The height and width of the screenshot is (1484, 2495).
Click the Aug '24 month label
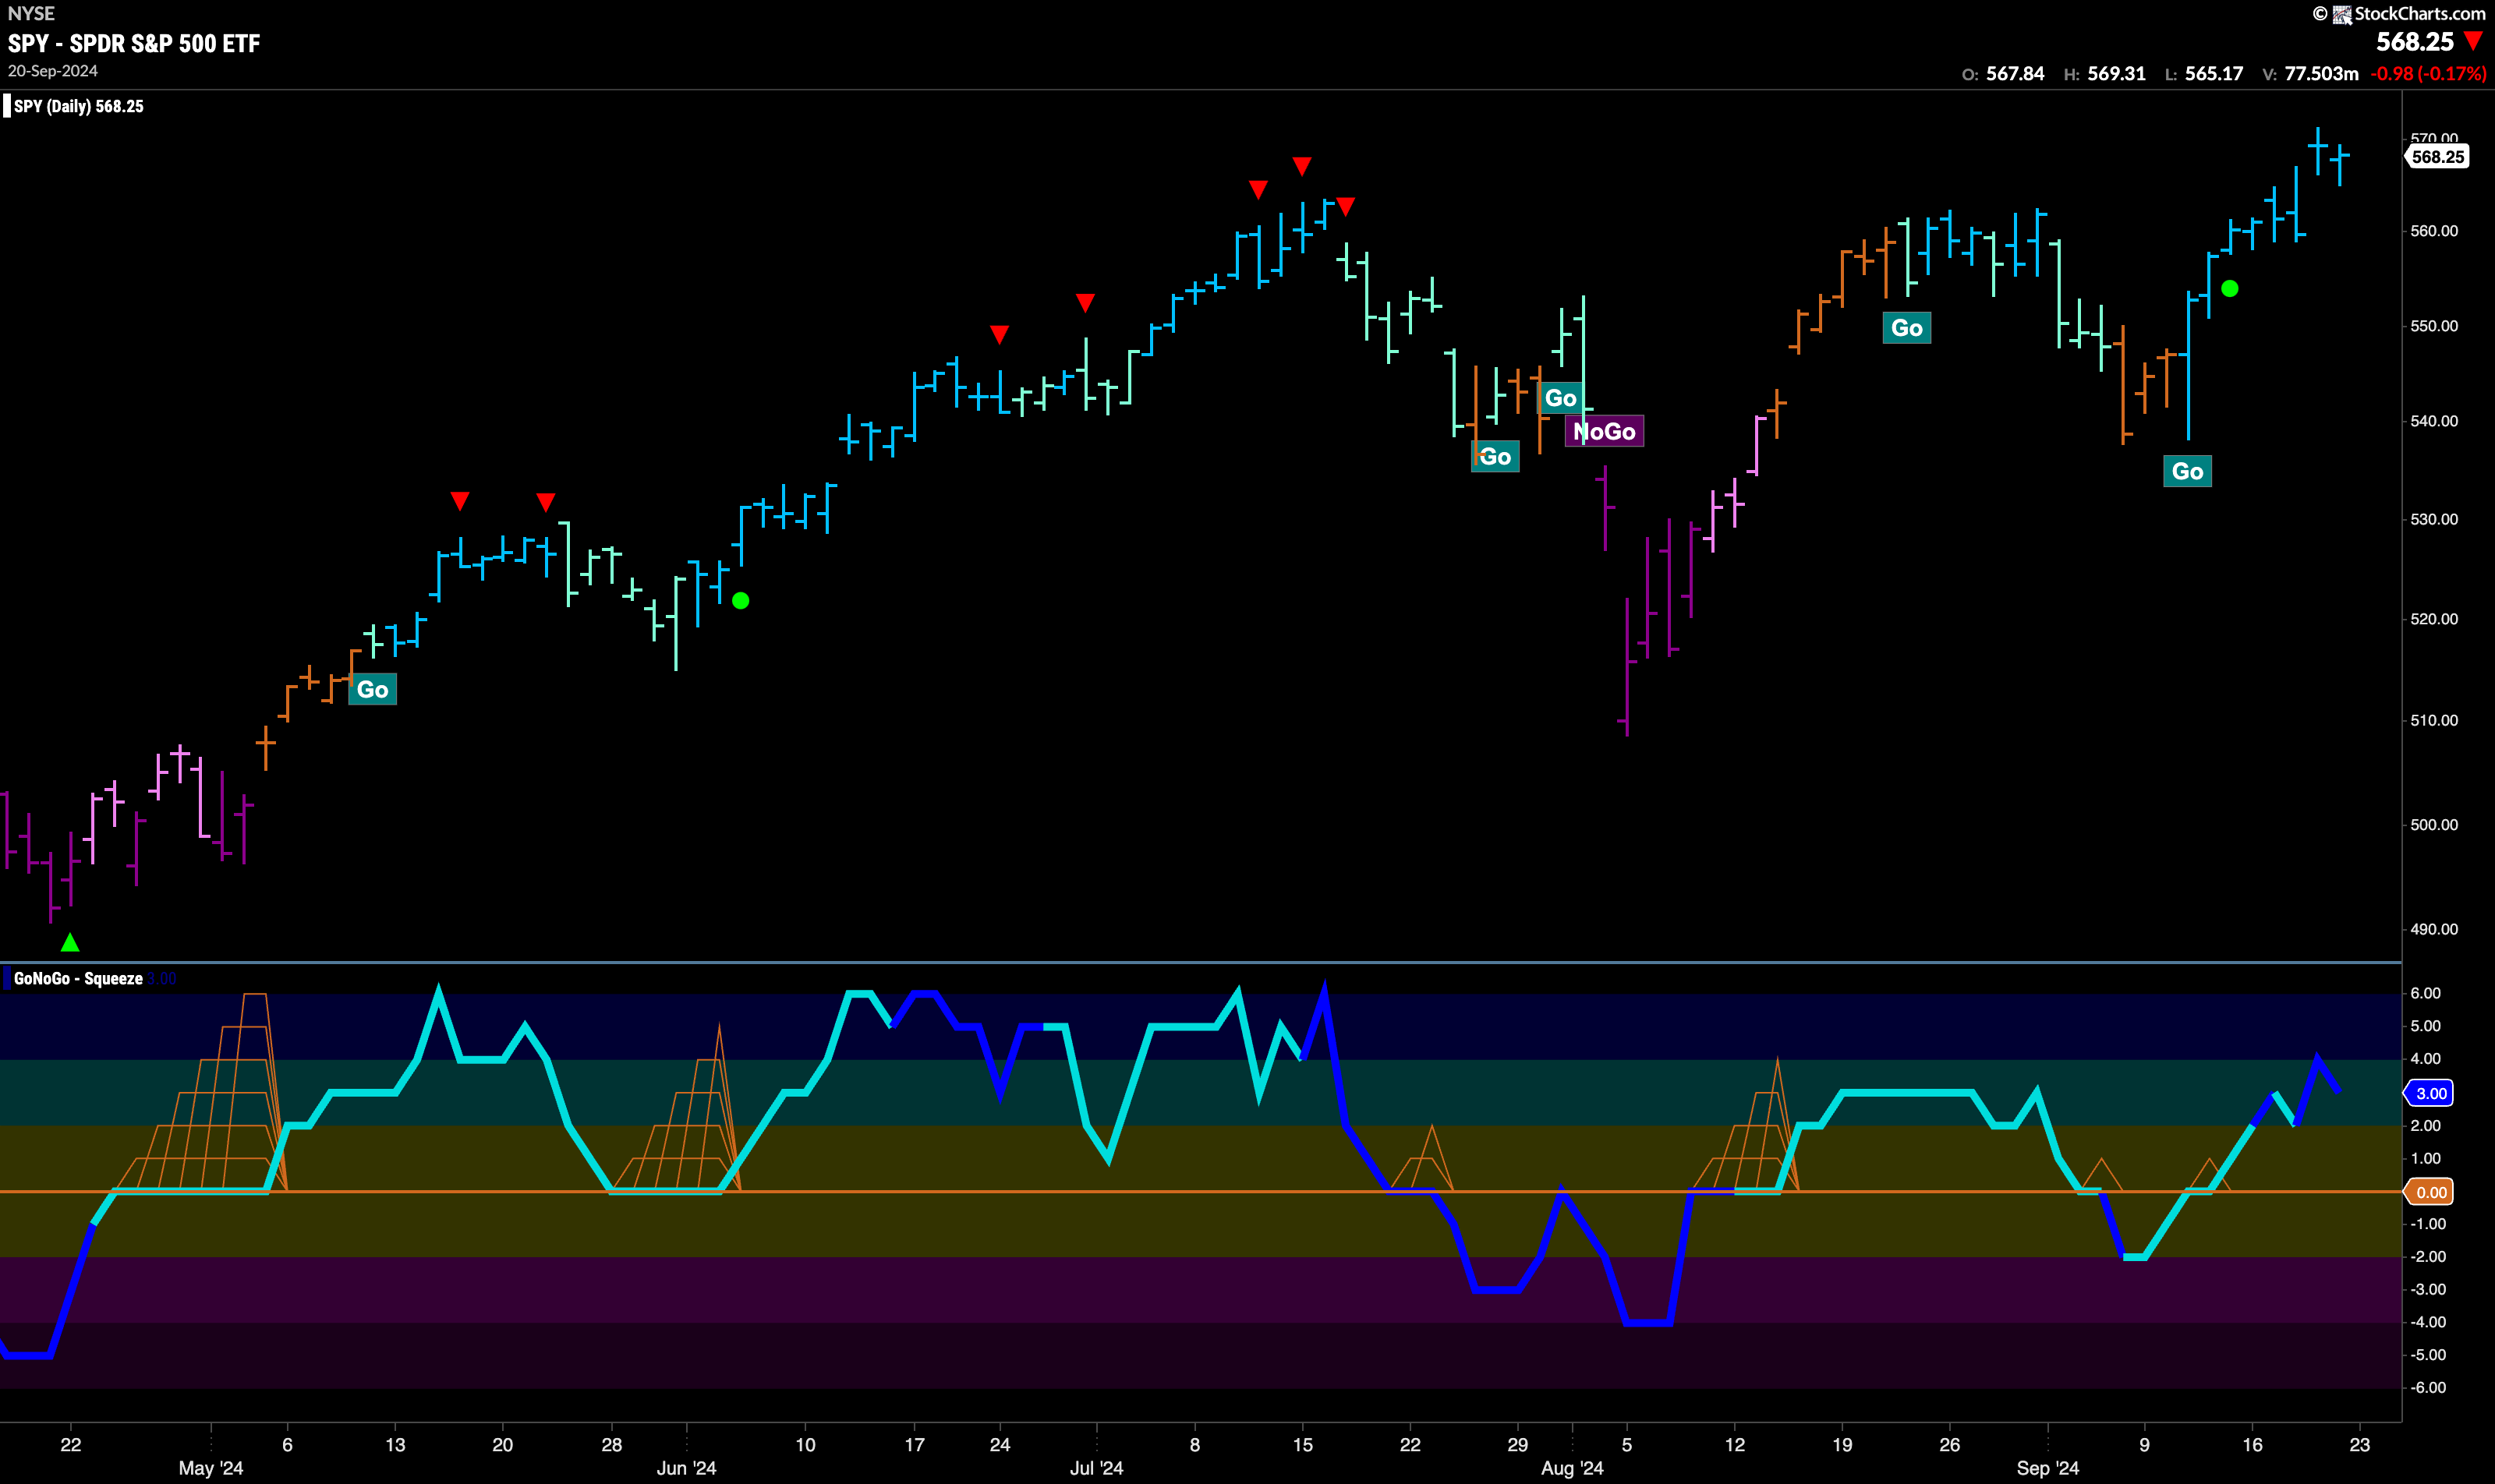[1573, 1468]
